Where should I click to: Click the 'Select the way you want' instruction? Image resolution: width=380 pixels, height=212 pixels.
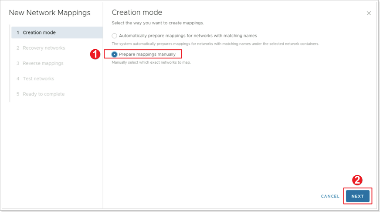(x=158, y=23)
